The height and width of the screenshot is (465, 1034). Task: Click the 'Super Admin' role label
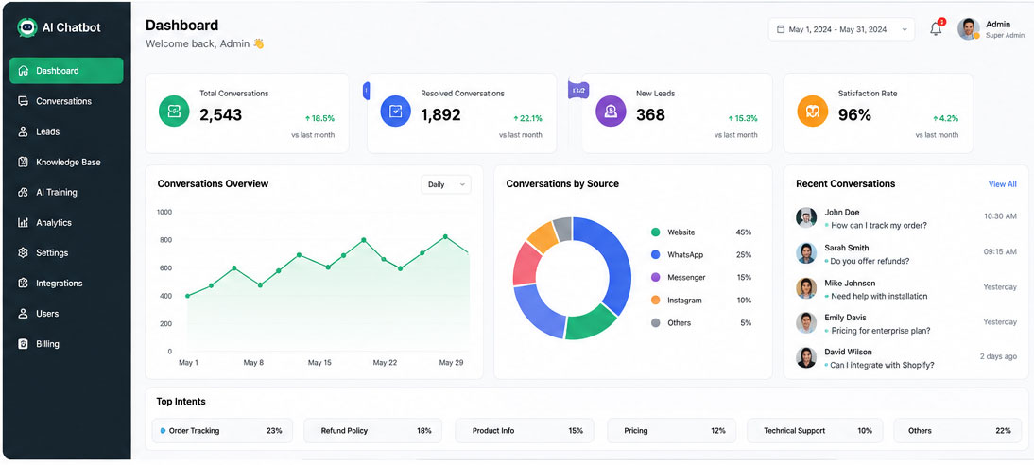click(1005, 36)
